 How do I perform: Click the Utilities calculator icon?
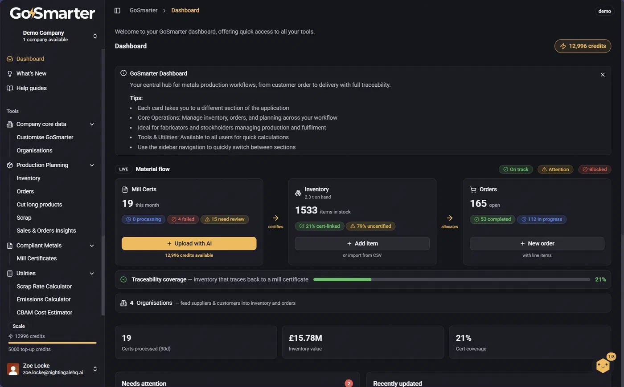tap(10, 273)
